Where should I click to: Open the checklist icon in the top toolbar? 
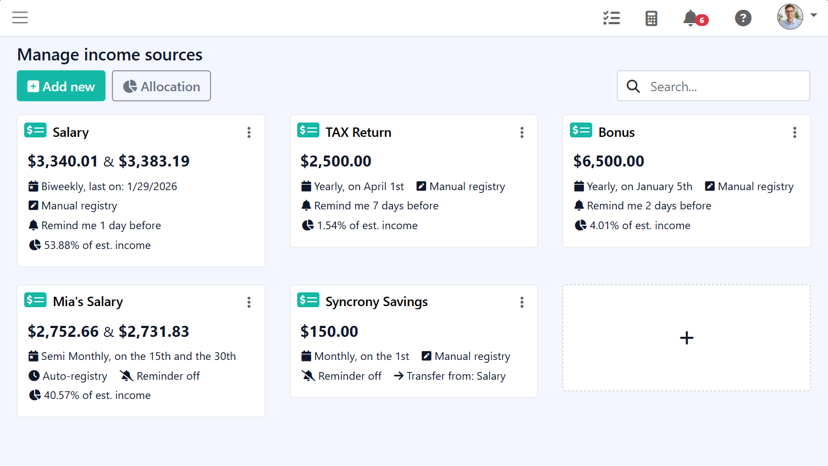click(611, 18)
